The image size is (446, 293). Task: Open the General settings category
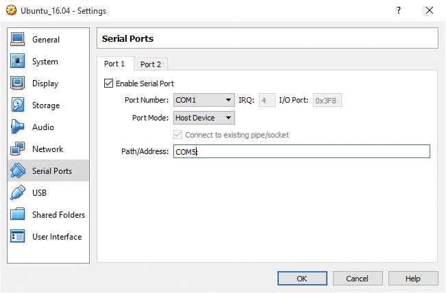46,40
